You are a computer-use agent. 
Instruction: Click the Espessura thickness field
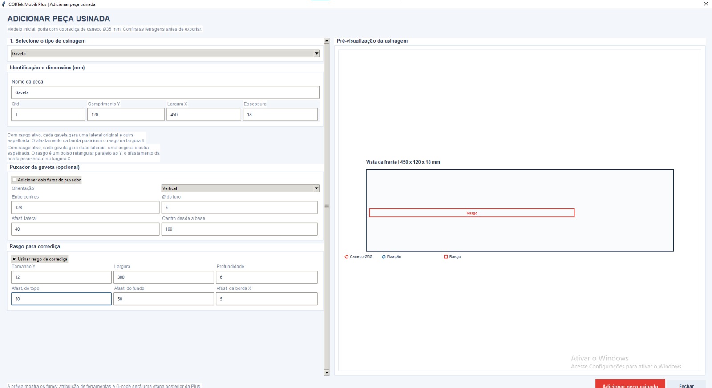(280, 115)
